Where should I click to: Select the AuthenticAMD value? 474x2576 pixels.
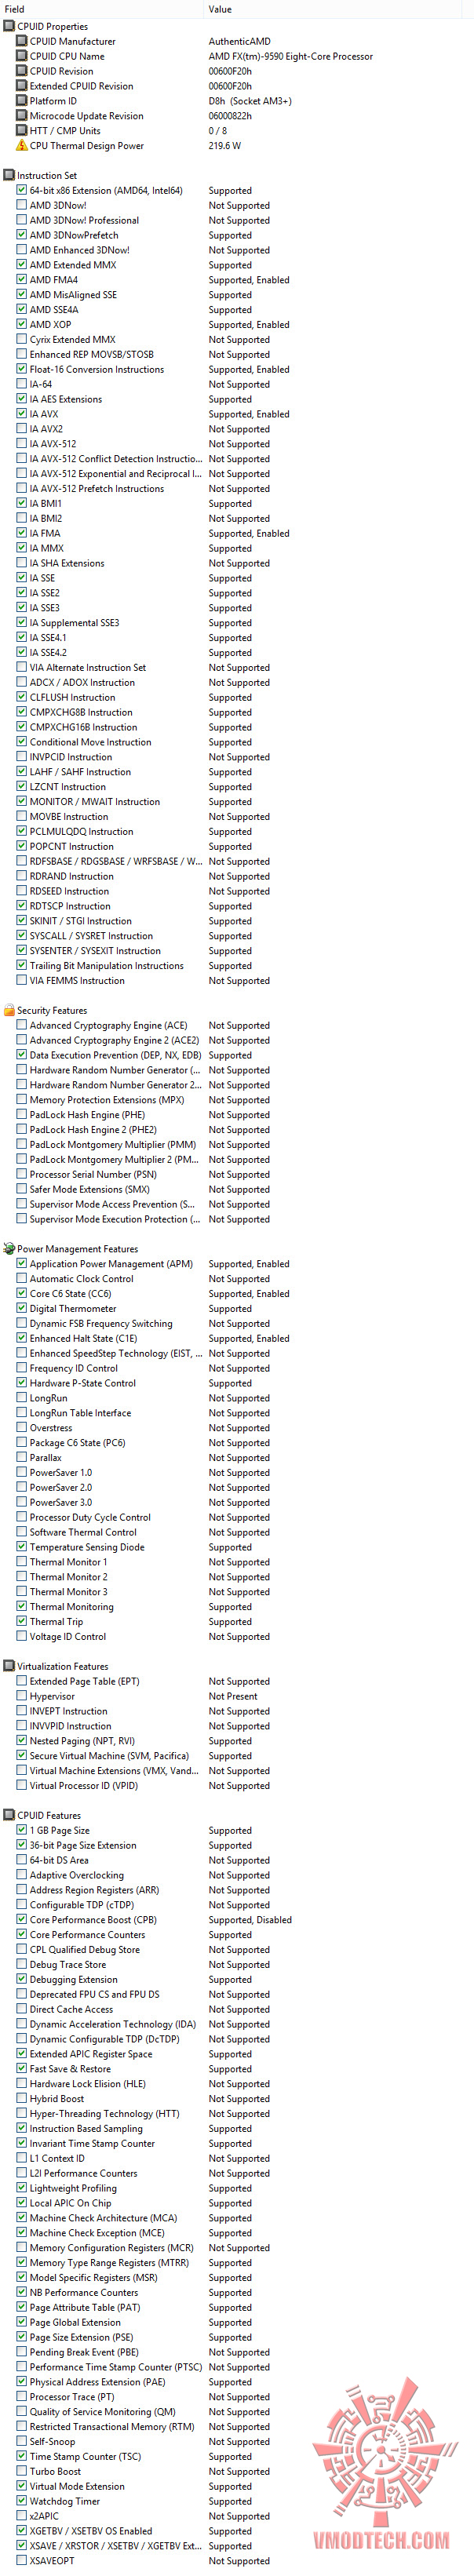tap(239, 41)
